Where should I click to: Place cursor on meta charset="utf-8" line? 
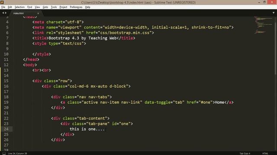click(58, 22)
